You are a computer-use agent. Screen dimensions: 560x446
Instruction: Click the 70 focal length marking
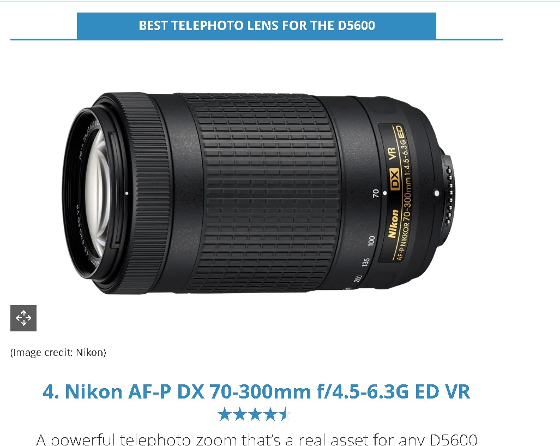pyautogui.click(x=375, y=193)
